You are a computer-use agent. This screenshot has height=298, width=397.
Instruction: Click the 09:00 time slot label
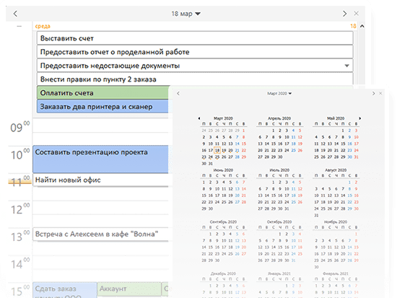click(x=19, y=127)
